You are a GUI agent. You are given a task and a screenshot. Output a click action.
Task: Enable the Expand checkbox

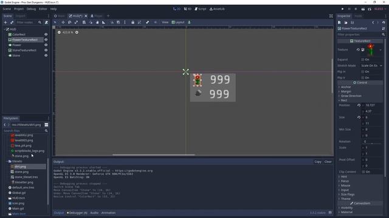point(363,59)
